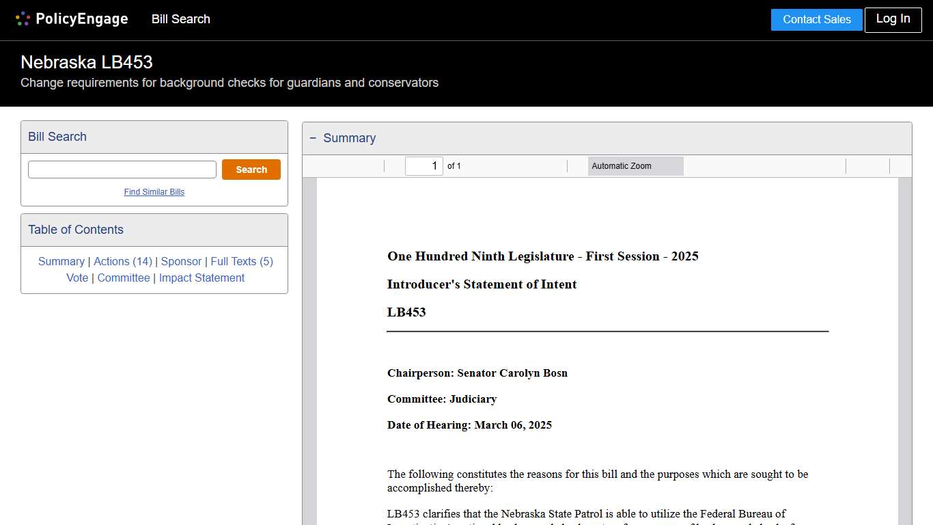
Task: Open the Full Texts (5) list
Action: (241, 261)
